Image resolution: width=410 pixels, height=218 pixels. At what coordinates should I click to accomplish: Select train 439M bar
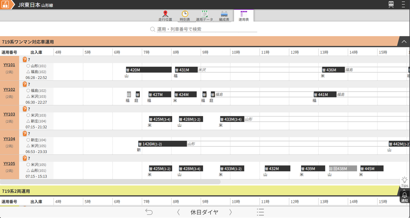[x=313, y=169]
